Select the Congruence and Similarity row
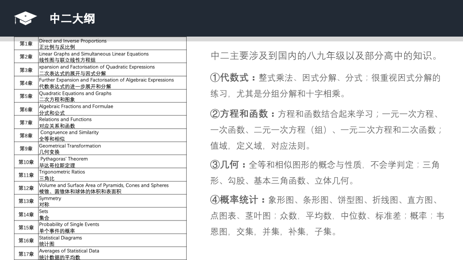 100,135
